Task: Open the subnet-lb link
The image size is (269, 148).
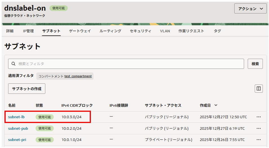Action: (x=17, y=117)
